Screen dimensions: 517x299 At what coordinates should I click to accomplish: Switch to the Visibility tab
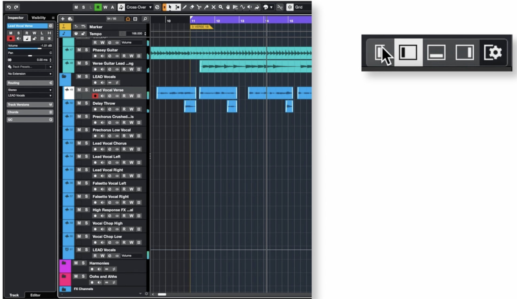pos(39,18)
